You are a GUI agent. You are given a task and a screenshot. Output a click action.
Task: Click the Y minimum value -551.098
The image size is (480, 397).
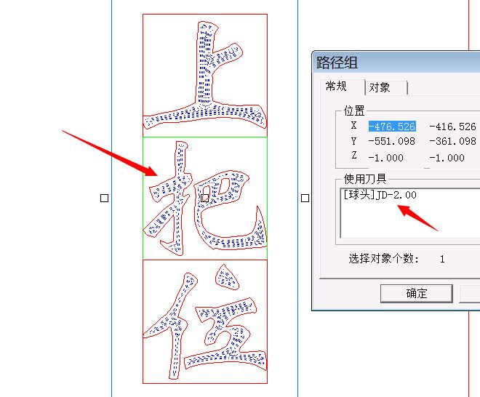[392, 141]
